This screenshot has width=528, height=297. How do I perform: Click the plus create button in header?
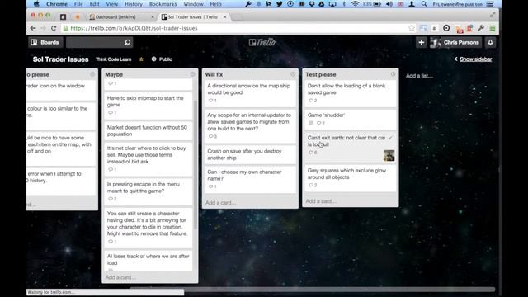(x=422, y=42)
